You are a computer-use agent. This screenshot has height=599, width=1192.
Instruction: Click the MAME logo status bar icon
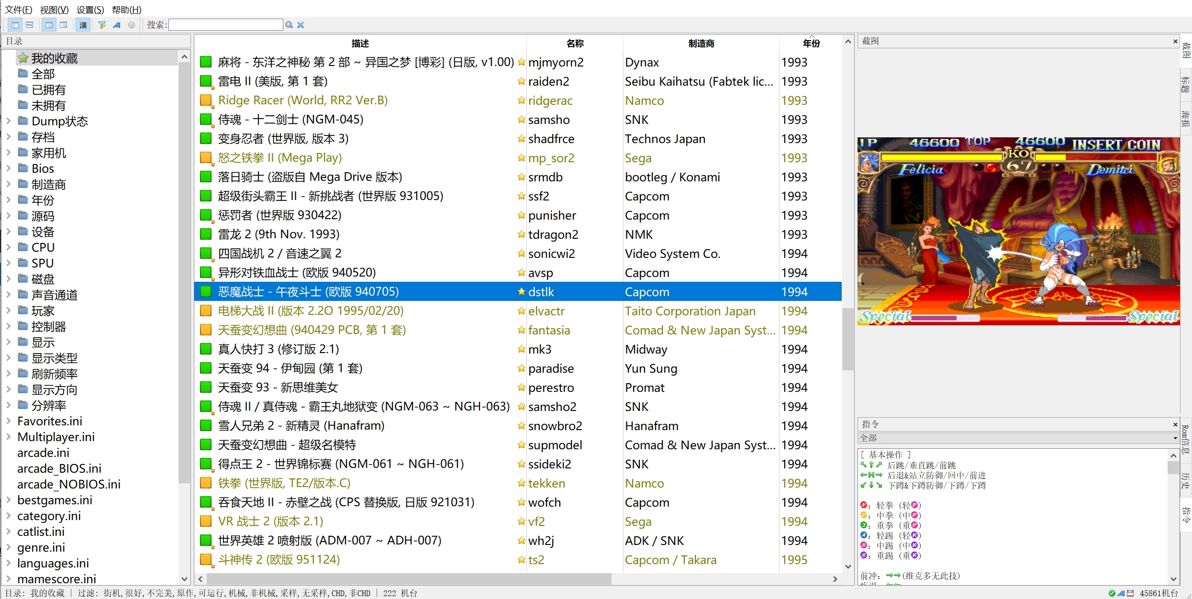coord(1121,593)
